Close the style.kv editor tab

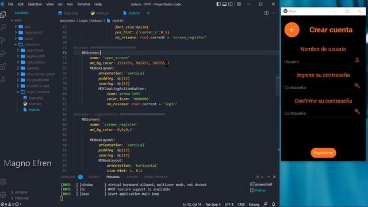[148, 13]
